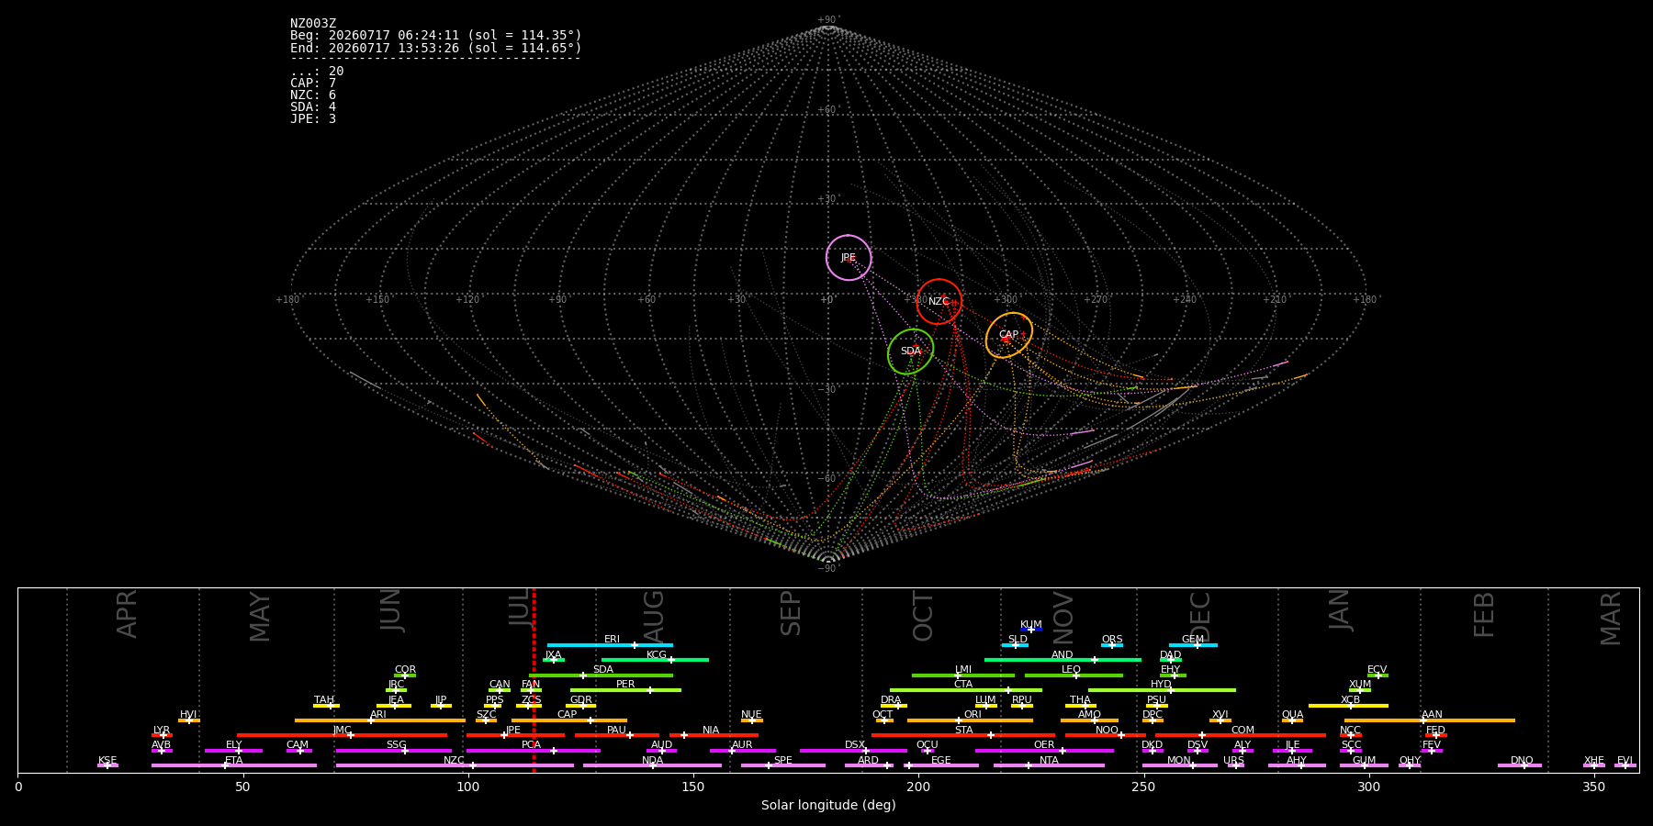Click the ETA shower bar in timeline
The image size is (1653, 826).
click(x=234, y=765)
